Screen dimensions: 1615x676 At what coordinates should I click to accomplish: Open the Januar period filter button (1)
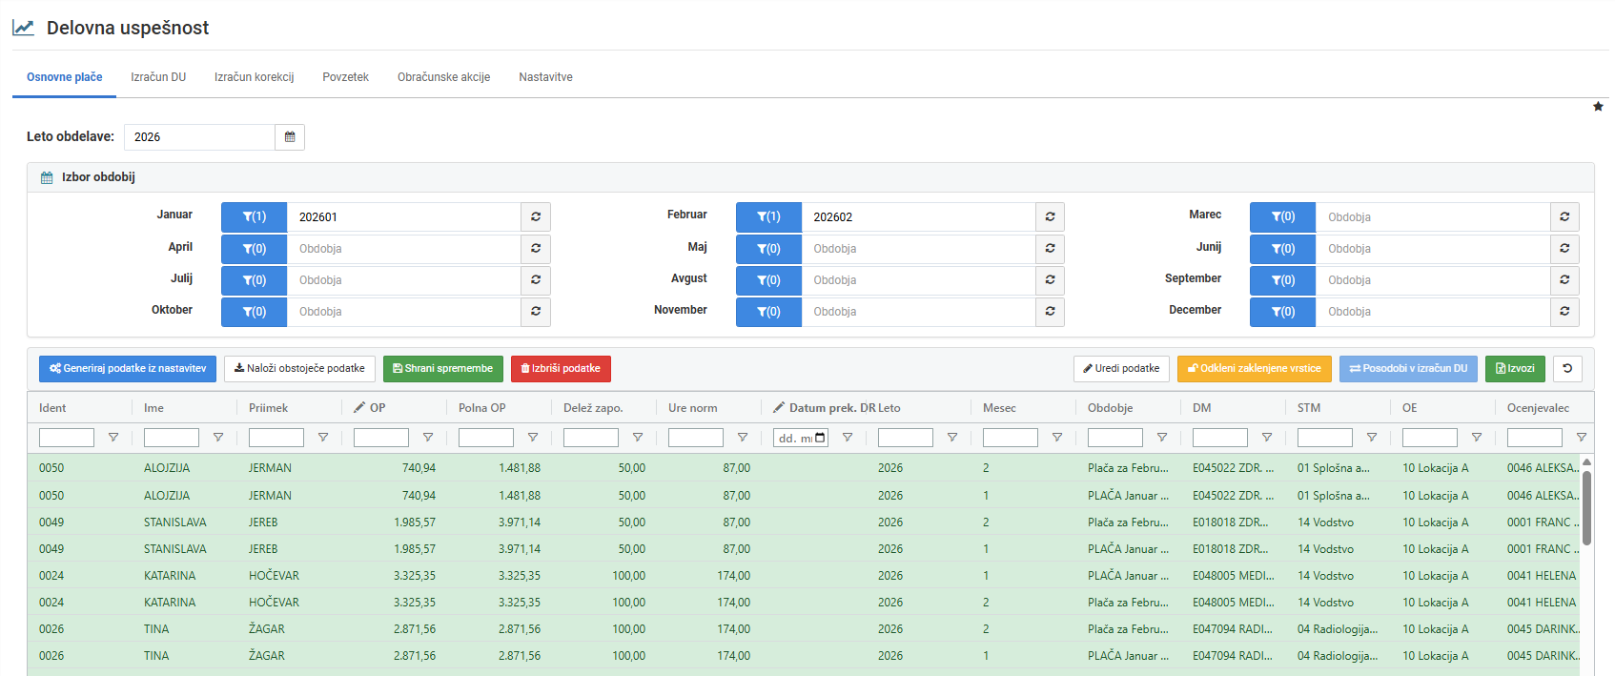point(254,217)
